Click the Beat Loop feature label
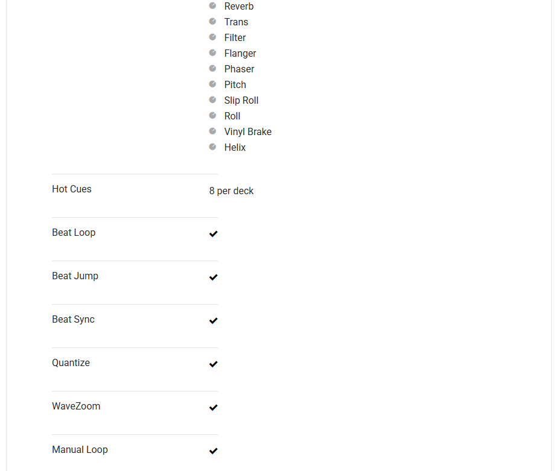This screenshot has width=556, height=471. point(74,233)
